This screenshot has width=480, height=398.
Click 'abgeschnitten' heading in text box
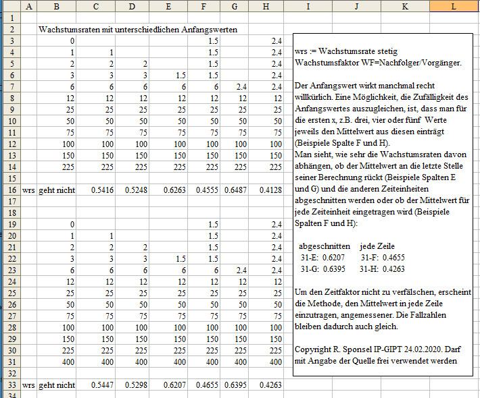(325, 246)
